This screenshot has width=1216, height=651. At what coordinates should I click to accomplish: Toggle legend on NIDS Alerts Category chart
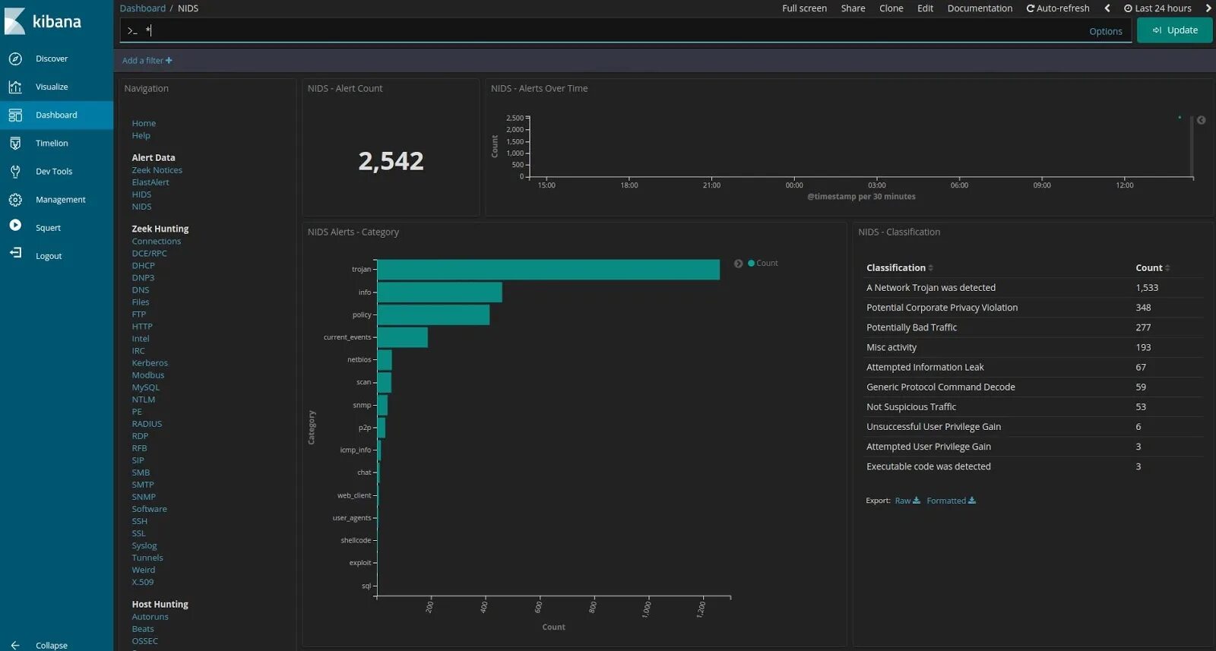coord(738,264)
